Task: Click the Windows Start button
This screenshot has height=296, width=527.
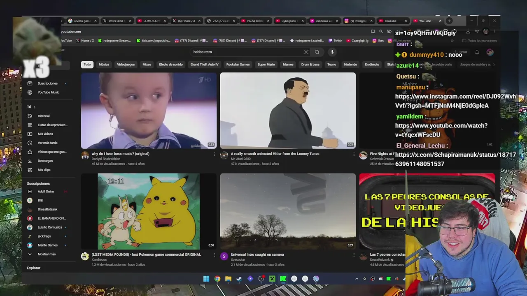Action: tap(206, 279)
